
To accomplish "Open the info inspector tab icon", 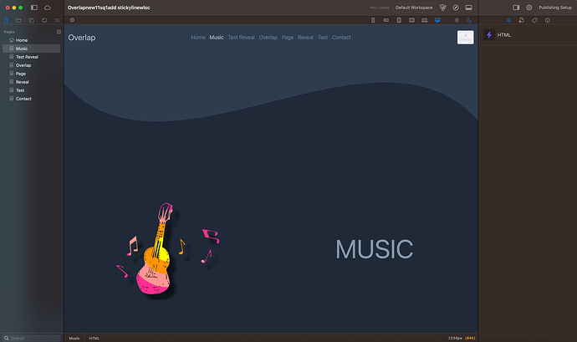I will (547, 20).
